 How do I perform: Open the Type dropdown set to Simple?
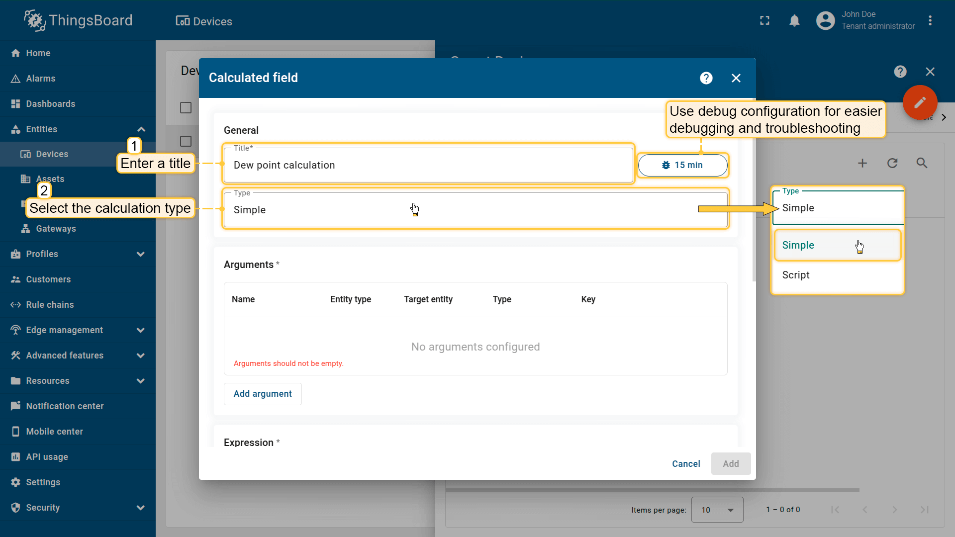(x=475, y=210)
